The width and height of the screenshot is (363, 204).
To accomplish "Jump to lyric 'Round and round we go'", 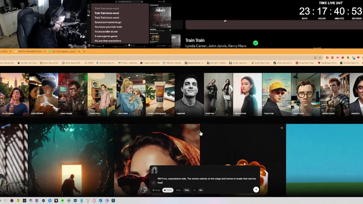I will 108,22.
